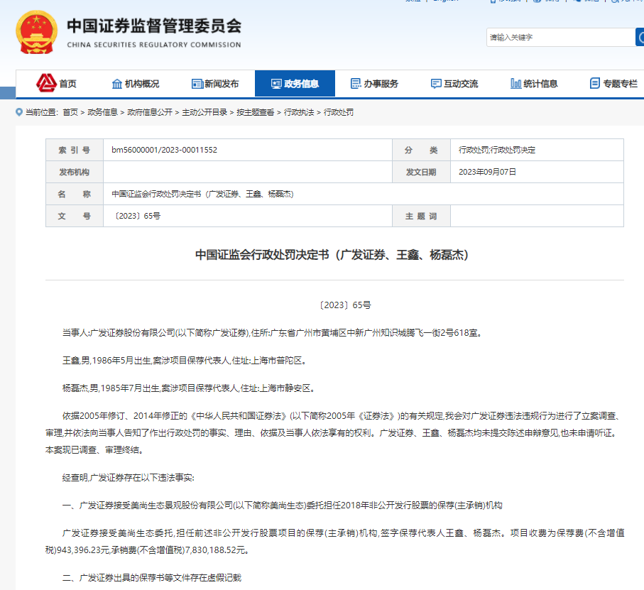
Task: Select the 〔2023〕65号 value in the table
Action: (137, 216)
